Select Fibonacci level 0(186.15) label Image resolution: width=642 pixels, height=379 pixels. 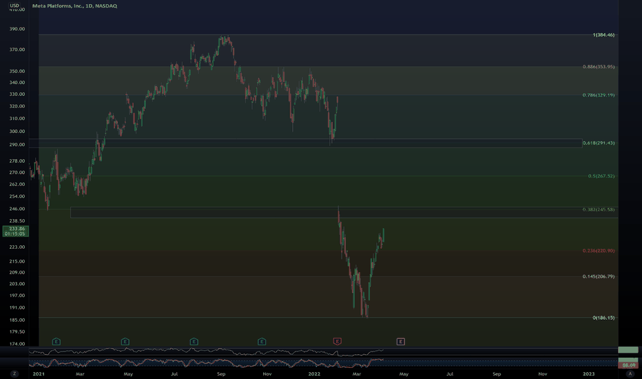tap(603, 318)
